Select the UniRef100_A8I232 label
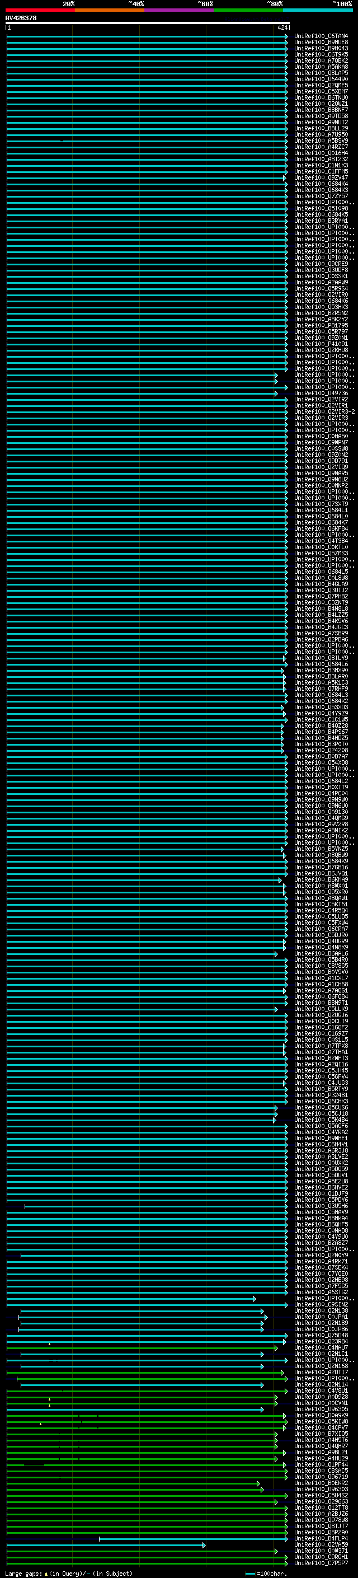 pos(321,160)
